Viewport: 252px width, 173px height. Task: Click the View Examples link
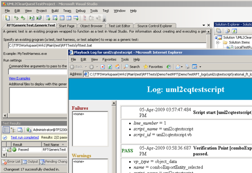(x=19, y=78)
